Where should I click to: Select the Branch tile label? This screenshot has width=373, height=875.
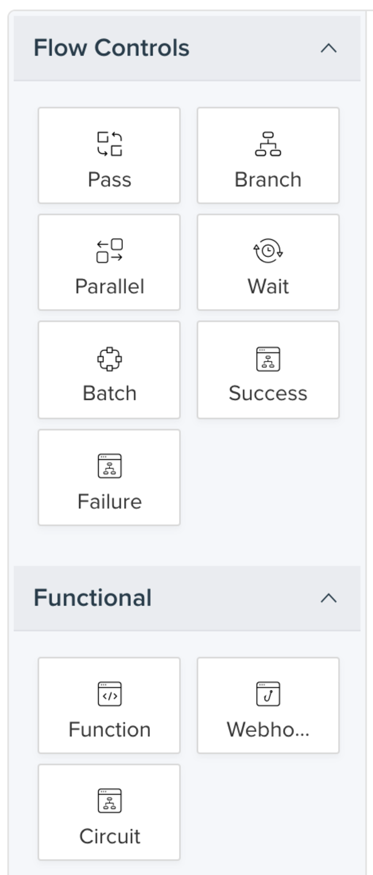point(268,179)
